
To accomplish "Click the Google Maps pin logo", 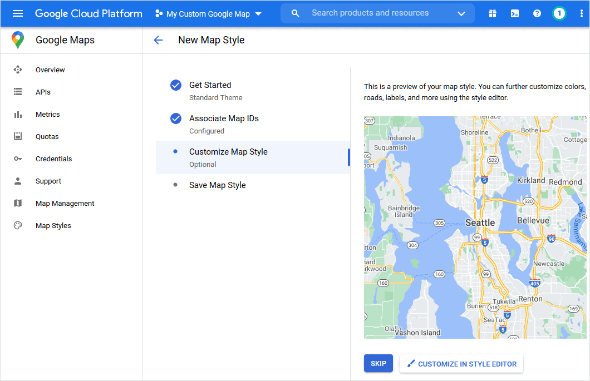I will tap(18, 40).
